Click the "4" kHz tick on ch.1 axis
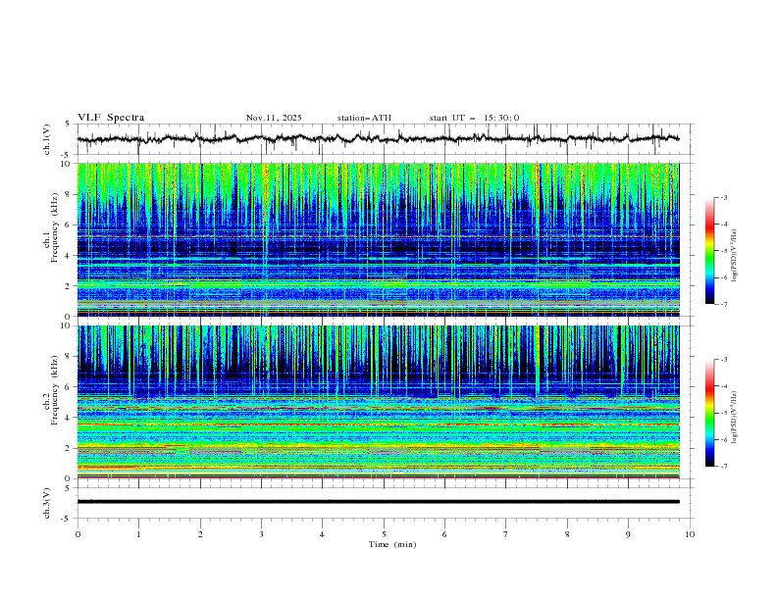This screenshot has width=777, height=600. pos(69,256)
